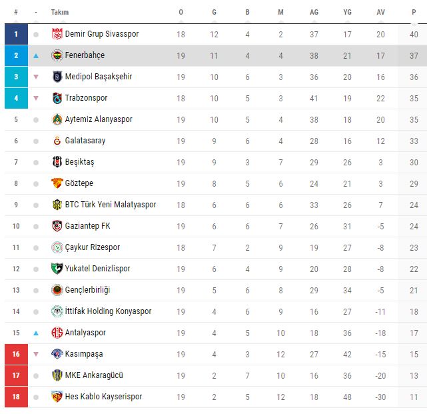Click the Çaykur Rizespor team name
Viewport: 427px width, 414px height.
93,247
